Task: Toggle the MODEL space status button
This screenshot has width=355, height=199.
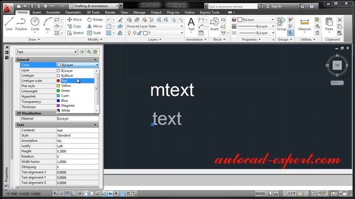Action: tap(261, 193)
